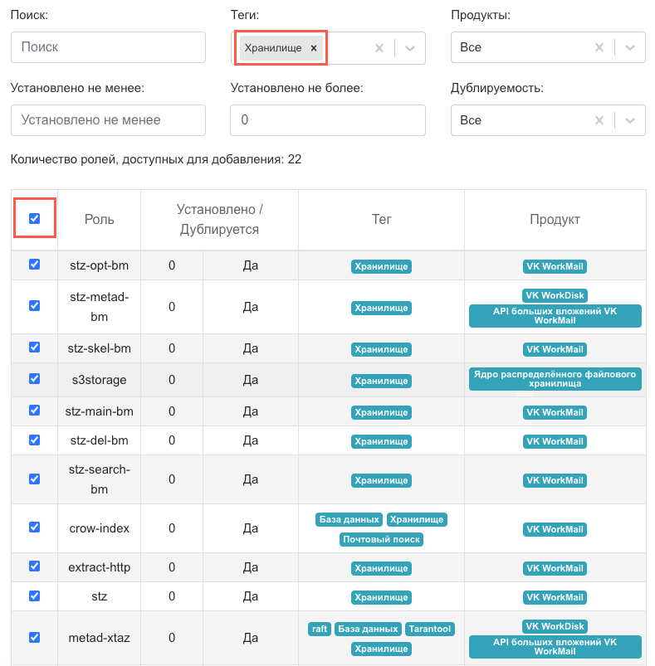Screen dimensions: 655x666
Task: Toggle the select-all checkbox in table header
Action: (x=34, y=219)
